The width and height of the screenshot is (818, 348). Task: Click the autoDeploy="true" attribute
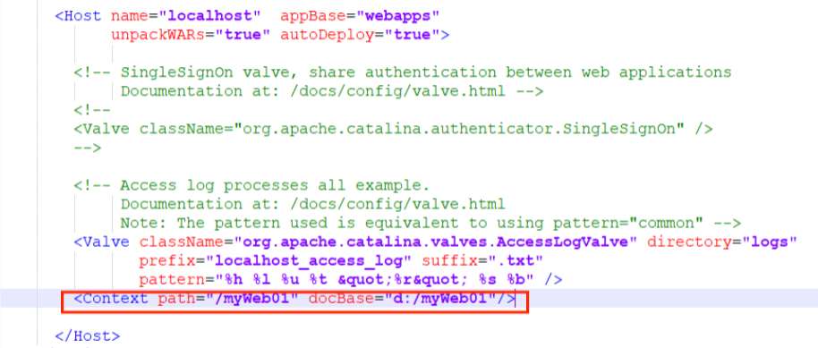tap(360, 35)
